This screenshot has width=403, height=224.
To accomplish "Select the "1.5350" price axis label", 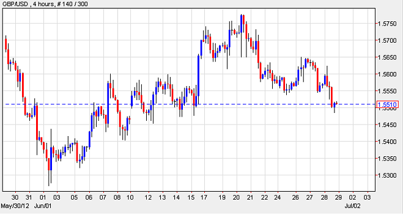I will point(387,159).
